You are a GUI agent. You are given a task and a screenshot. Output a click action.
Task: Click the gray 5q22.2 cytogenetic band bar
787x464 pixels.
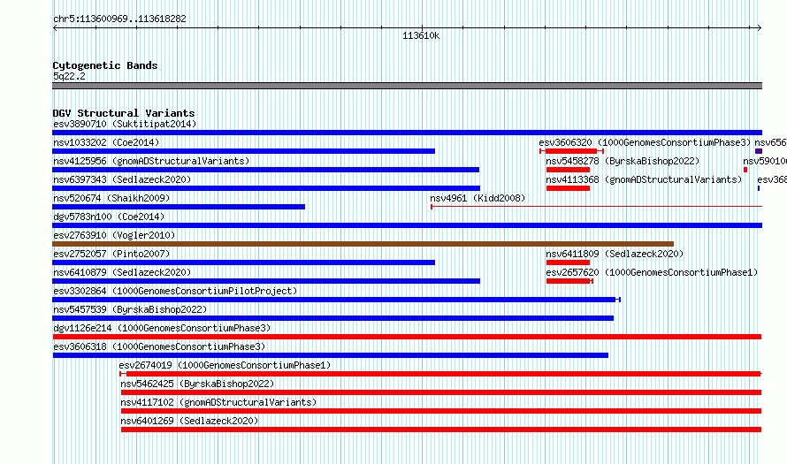pos(407,86)
